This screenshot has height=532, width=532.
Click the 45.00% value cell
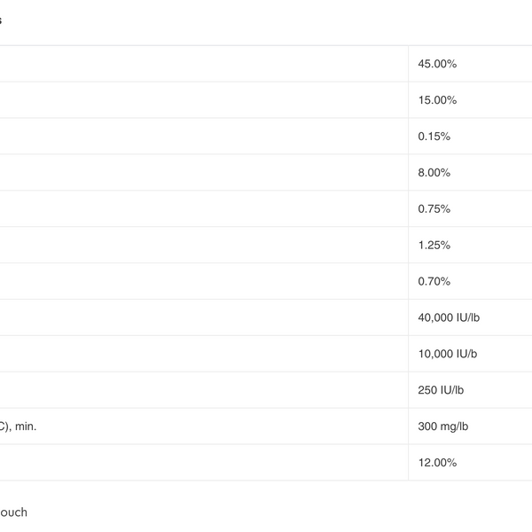437,64
